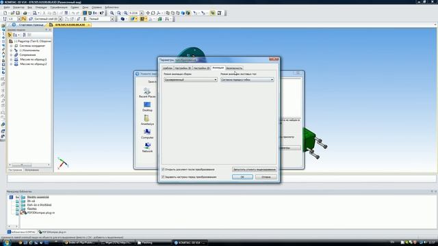
Task: Expand the 'Компоненты' tree node
Action: (x=11, y=50)
